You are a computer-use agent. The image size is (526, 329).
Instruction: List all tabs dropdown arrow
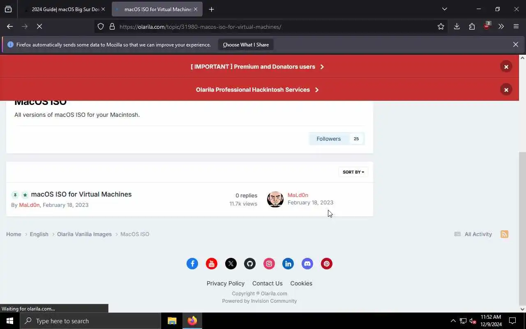444,9
